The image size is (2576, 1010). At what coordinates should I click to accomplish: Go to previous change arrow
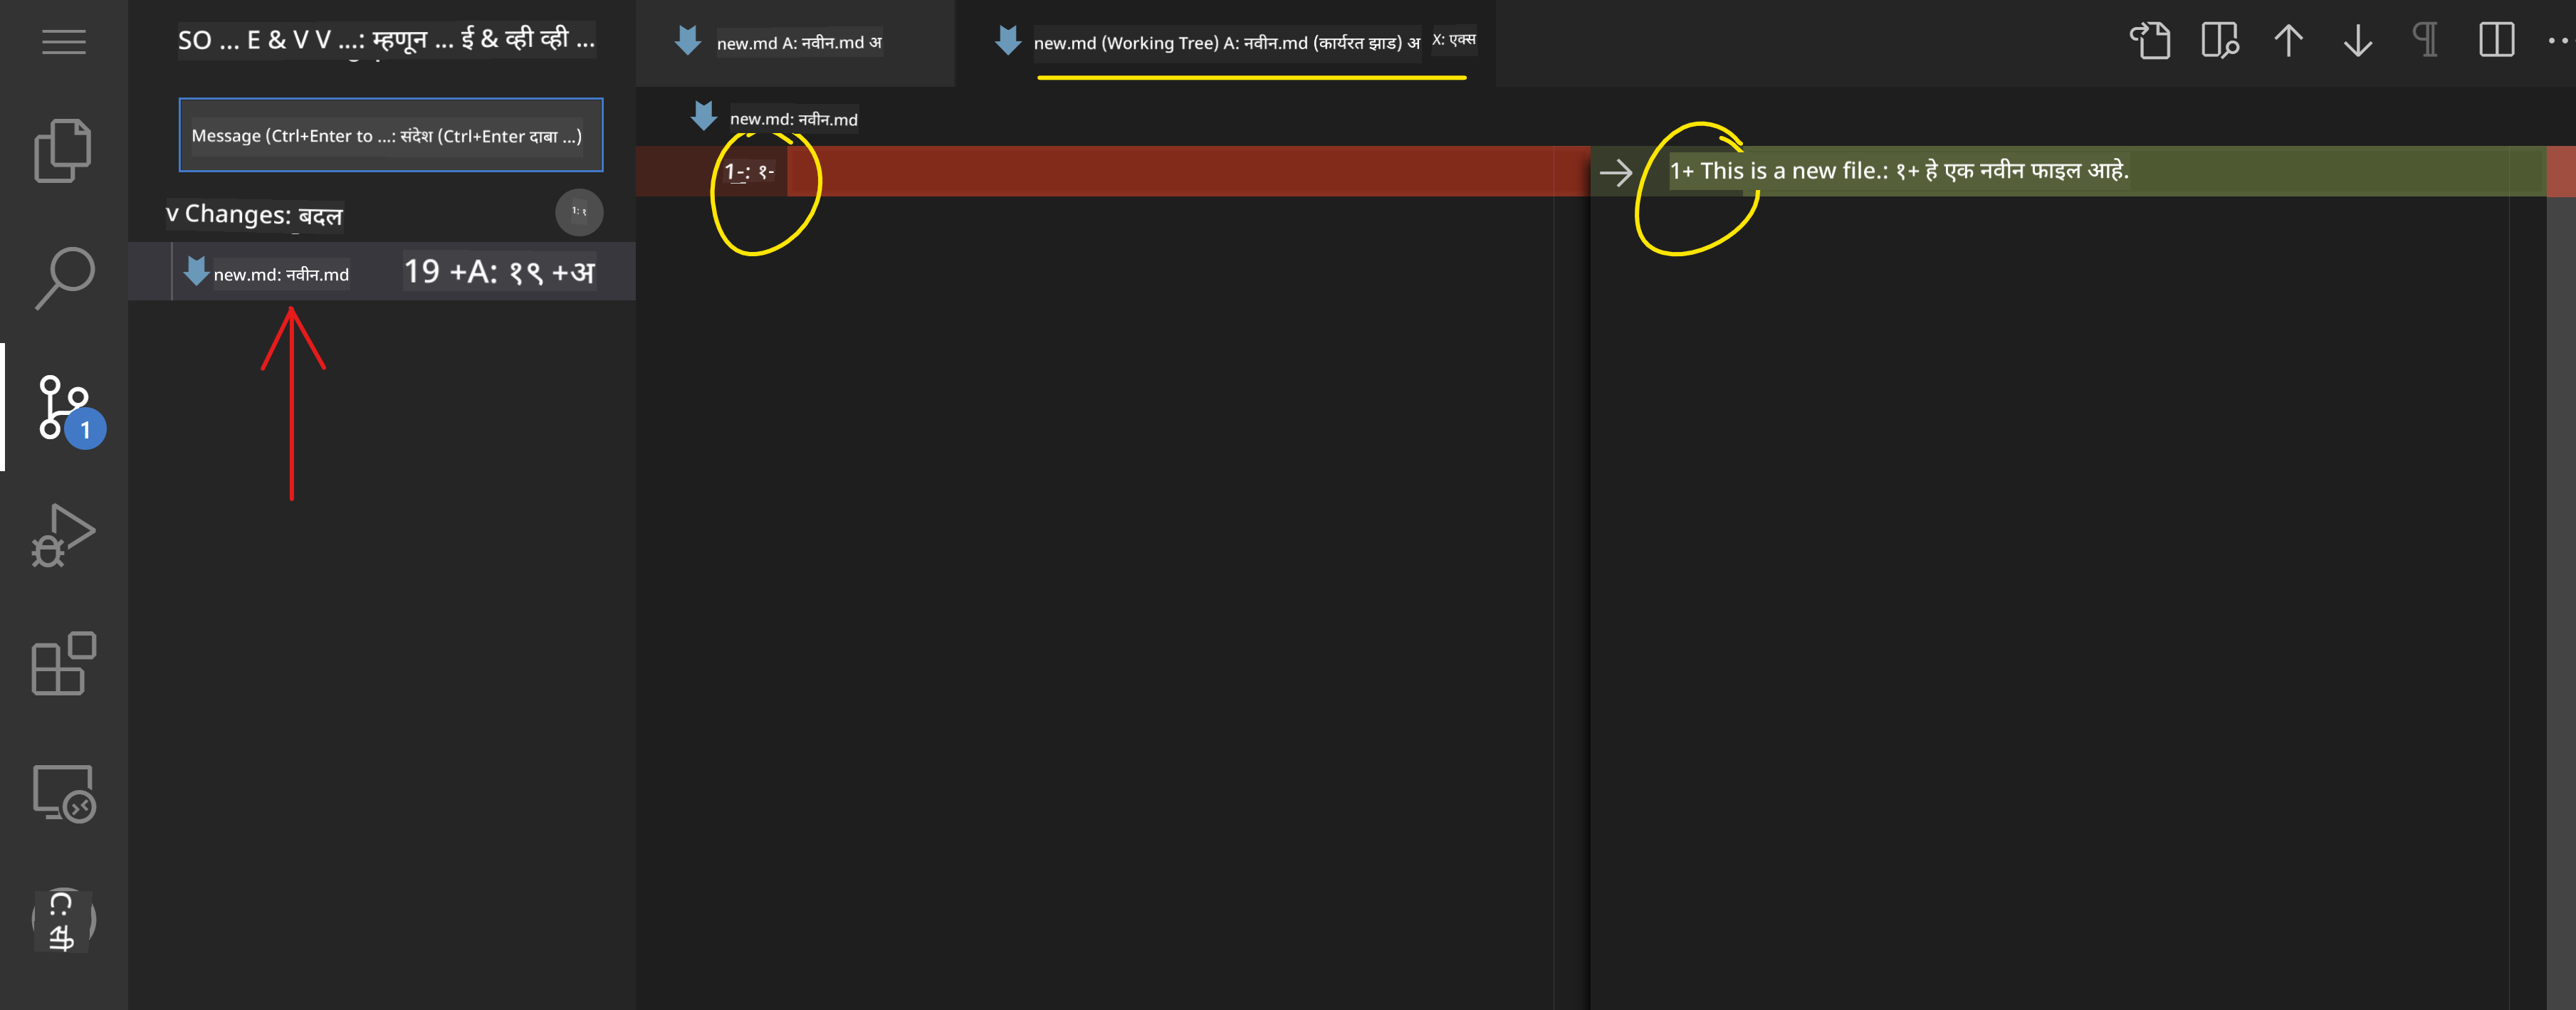(x=2288, y=41)
